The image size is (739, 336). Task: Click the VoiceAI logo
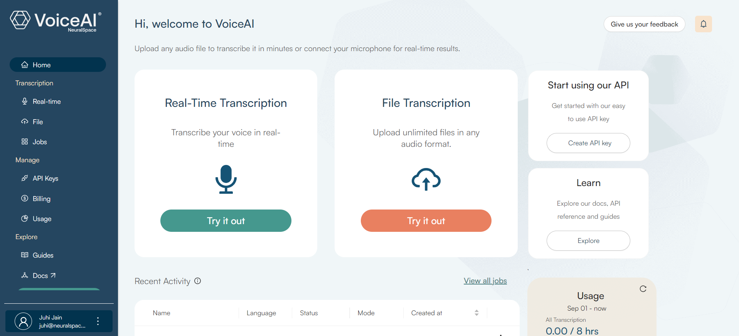[56, 21]
